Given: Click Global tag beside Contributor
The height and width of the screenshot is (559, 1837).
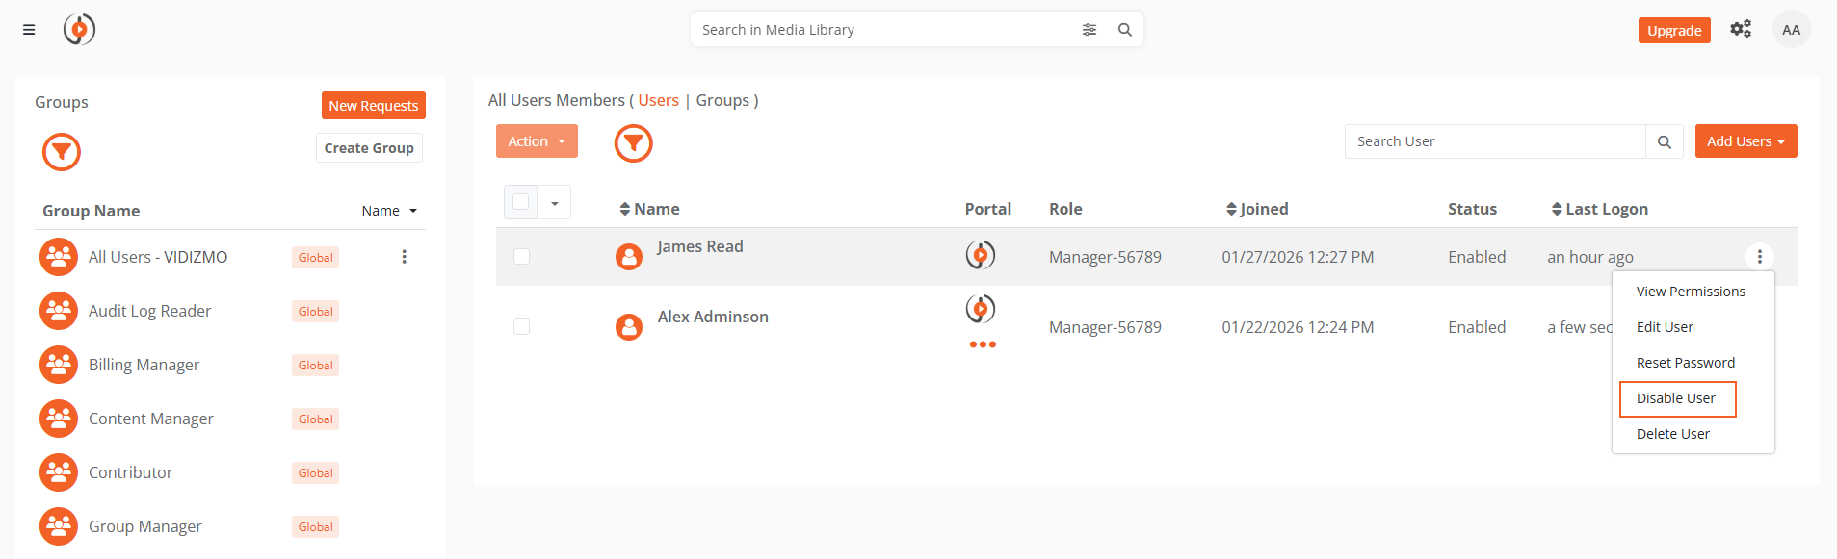Looking at the screenshot, I should (315, 473).
